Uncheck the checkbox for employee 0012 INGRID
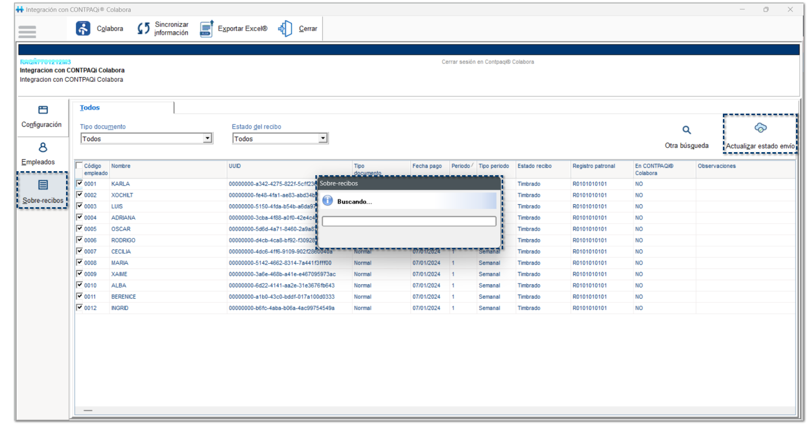The image size is (808, 425). coord(79,307)
